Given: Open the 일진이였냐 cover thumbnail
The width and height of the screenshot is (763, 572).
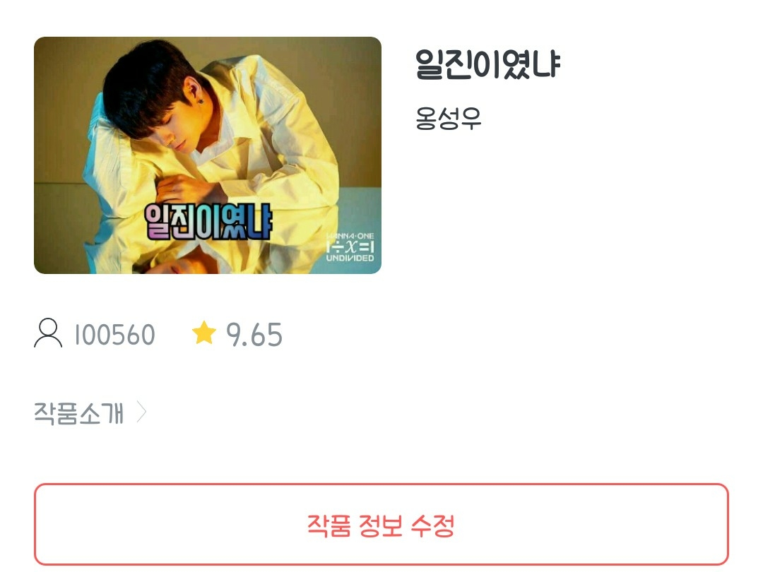Looking at the screenshot, I should 208,155.
